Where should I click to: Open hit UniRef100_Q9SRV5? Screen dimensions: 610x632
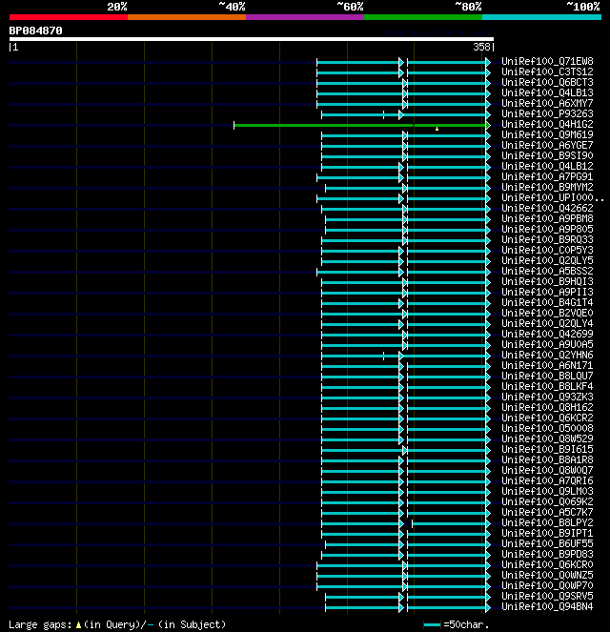[x=547, y=596]
